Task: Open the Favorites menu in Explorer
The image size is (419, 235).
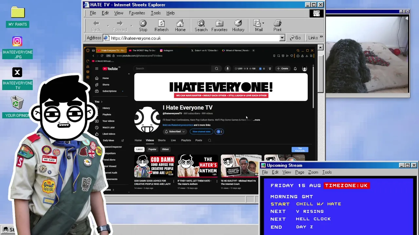Action: [x=137, y=13]
